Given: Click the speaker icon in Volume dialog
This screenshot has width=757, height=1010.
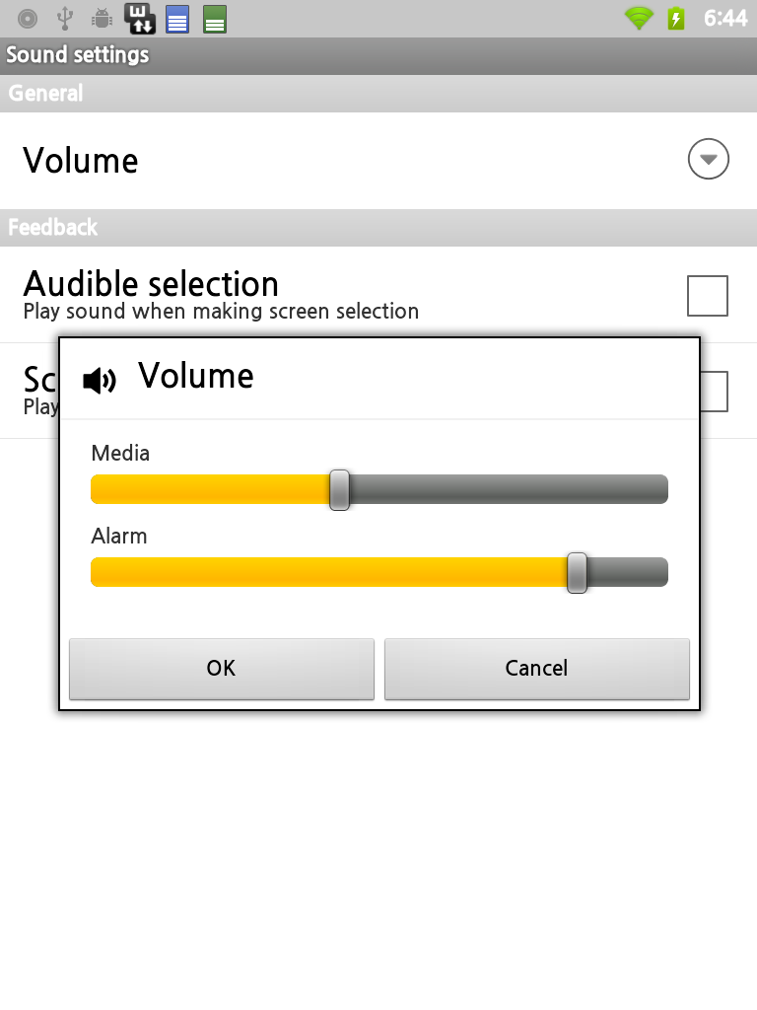Looking at the screenshot, I should [x=100, y=380].
